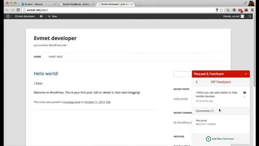Toggle fullscreen with top-right arrows icon
This screenshot has height=146, width=259.
(246, 3)
